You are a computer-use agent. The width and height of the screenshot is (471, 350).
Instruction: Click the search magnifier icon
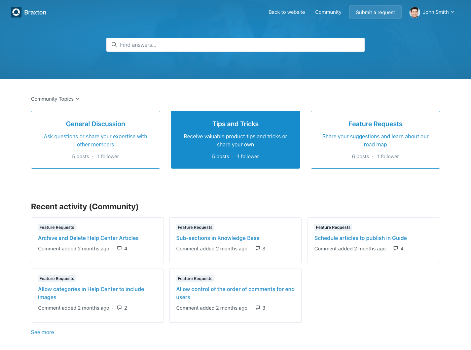coord(114,45)
